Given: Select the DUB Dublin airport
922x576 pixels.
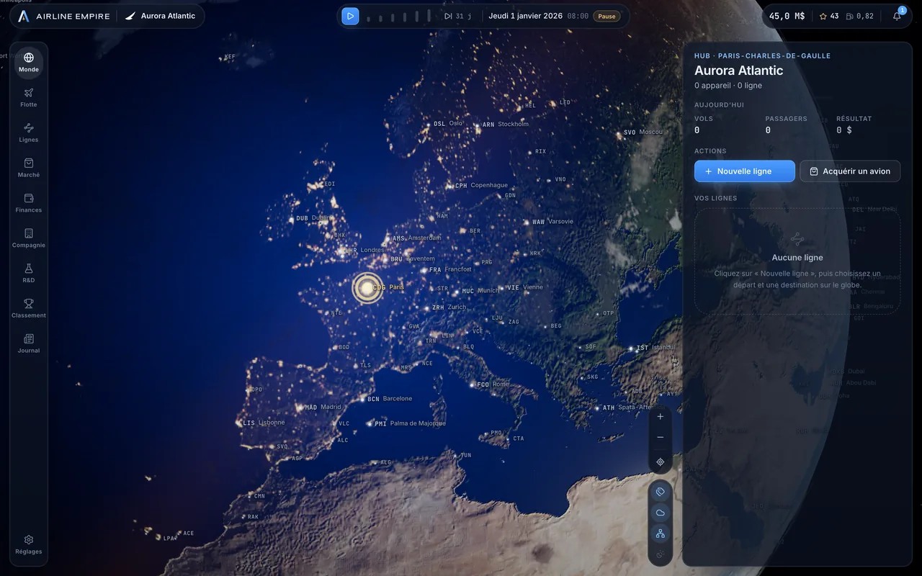Looking at the screenshot, I should 310,218.
